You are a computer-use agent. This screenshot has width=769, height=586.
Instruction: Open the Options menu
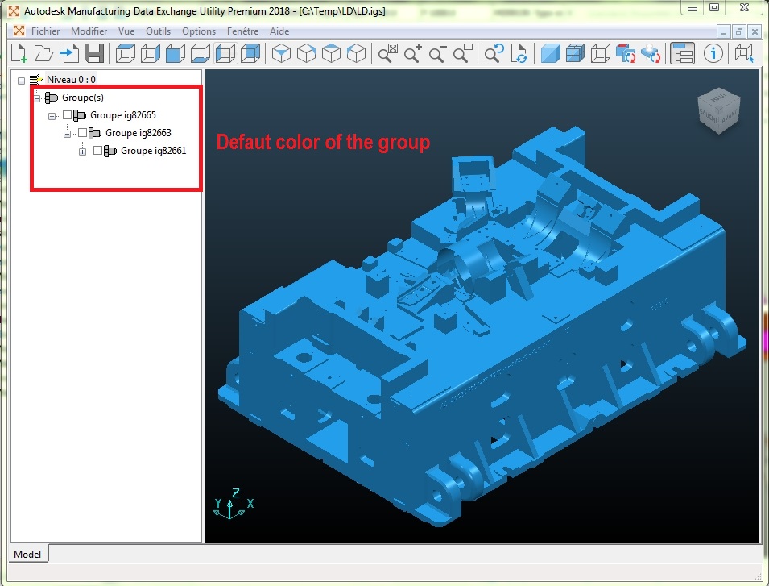(x=197, y=31)
